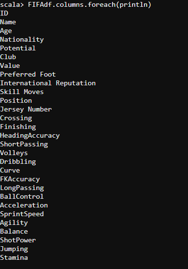
Task: Click the Club output line
Action: point(8,57)
